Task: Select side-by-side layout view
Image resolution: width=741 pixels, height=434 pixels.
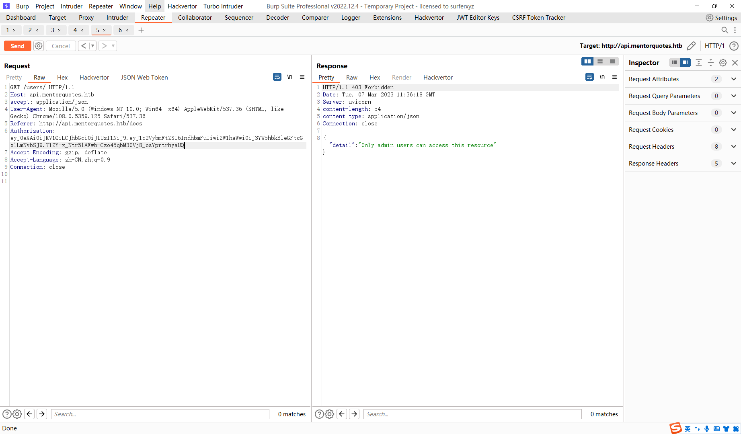Action: (x=587, y=61)
